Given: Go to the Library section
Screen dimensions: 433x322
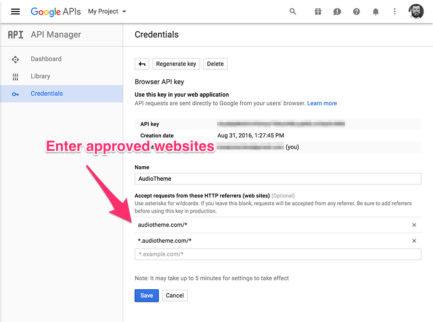Looking at the screenshot, I should pyautogui.click(x=40, y=76).
